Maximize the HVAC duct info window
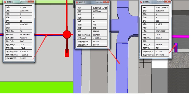The image size is (191, 95). point(101,2)
